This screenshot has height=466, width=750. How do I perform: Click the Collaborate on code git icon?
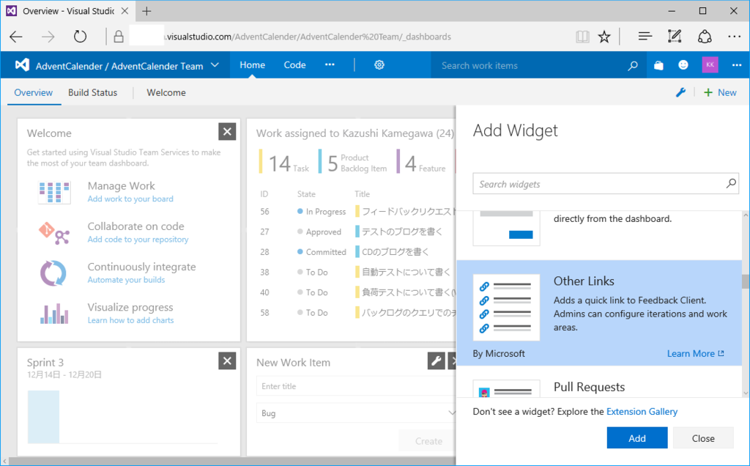tap(54, 233)
